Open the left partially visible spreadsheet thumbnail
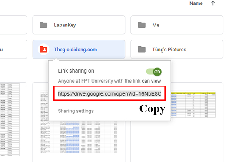 [x=10, y=119]
